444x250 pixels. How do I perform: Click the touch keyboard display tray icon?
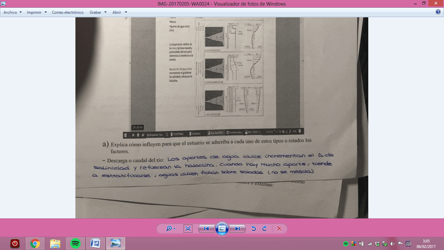coord(408,244)
